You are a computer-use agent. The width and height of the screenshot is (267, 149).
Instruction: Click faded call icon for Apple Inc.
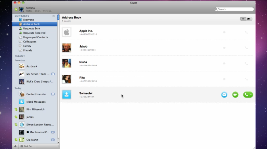(246, 32)
